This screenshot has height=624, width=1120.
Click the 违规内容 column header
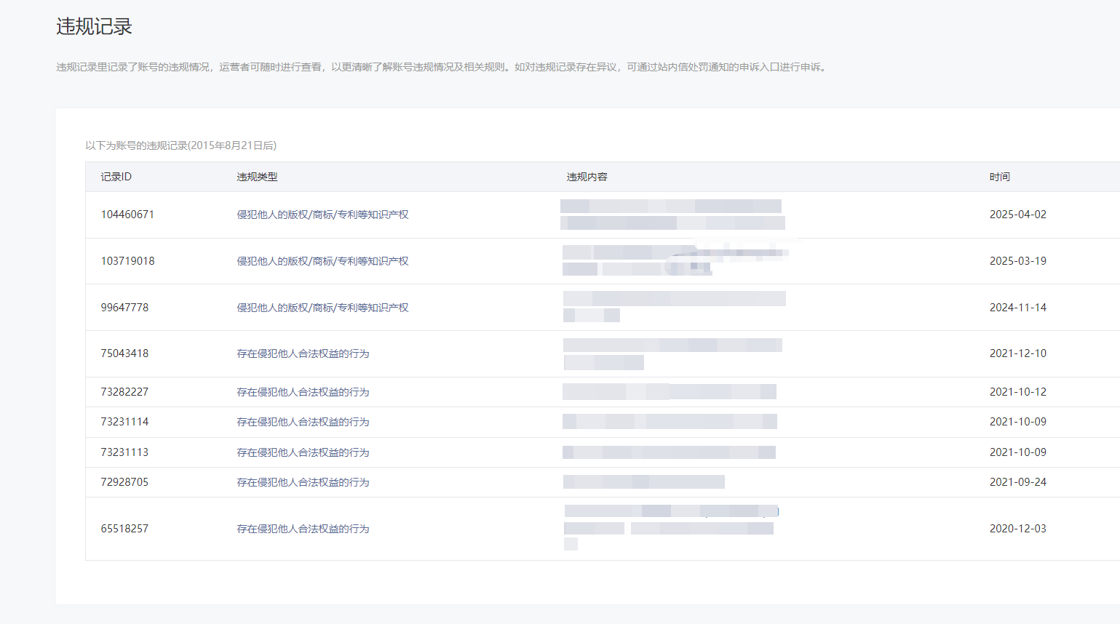[587, 177]
